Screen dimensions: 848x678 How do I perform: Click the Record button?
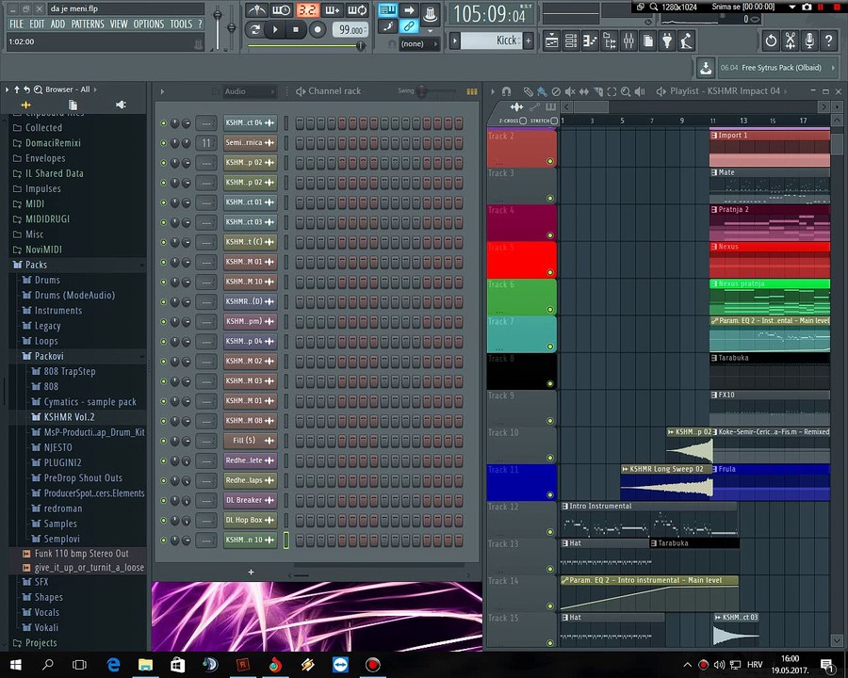click(x=318, y=29)
